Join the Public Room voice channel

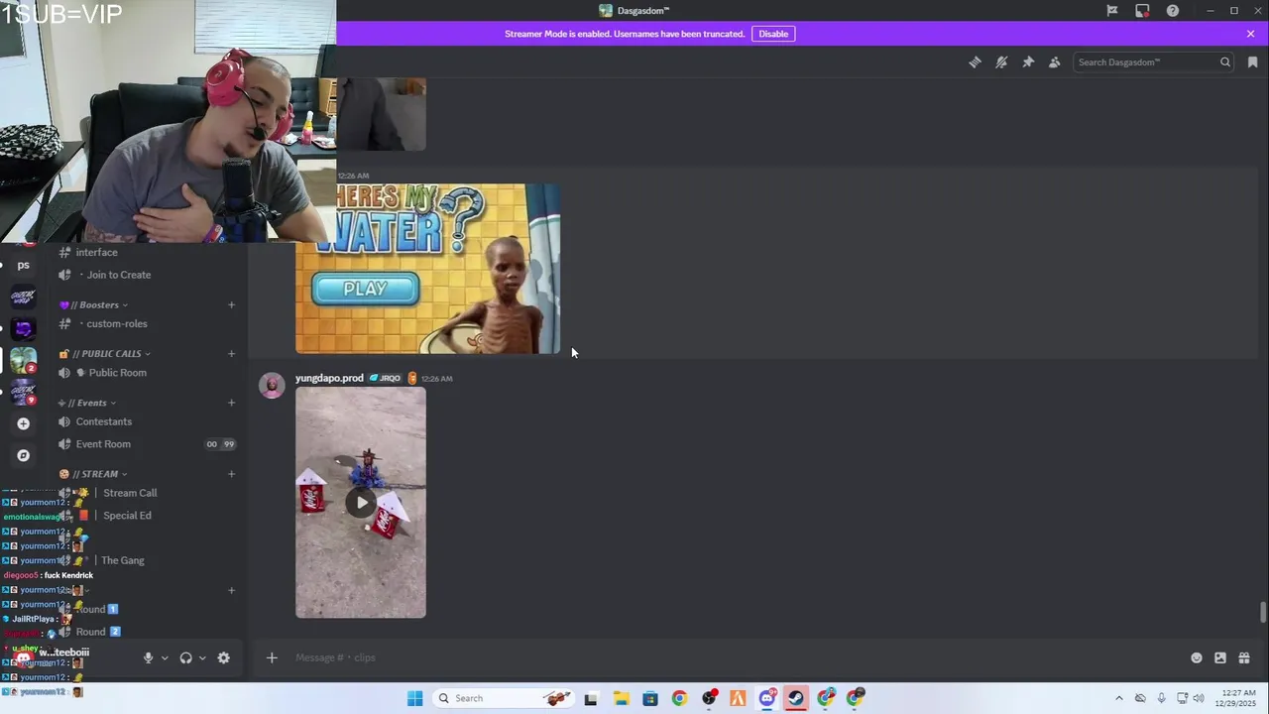[x=117, y=372]
